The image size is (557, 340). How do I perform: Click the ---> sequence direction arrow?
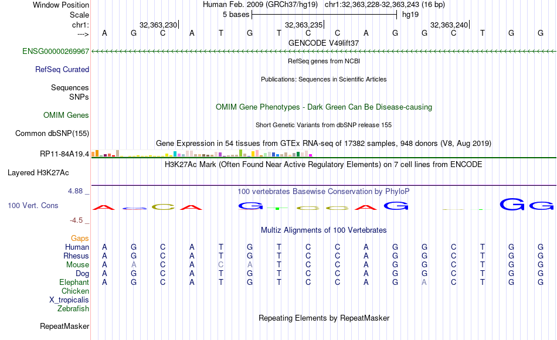point(83,34)
